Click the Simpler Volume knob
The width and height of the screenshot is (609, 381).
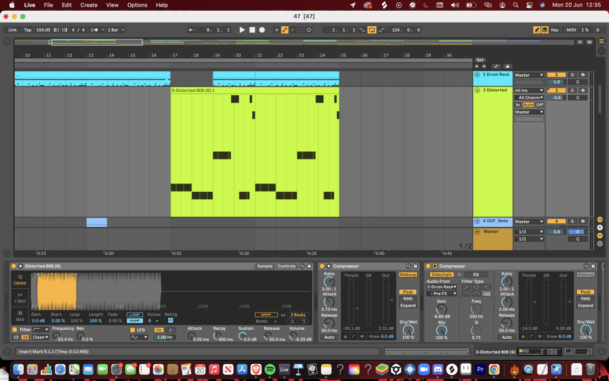(x=293, y=336)
